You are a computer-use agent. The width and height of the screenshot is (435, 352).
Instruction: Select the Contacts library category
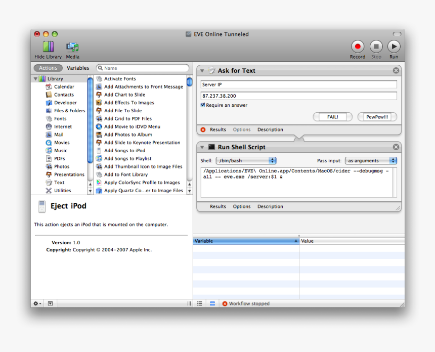64,95
